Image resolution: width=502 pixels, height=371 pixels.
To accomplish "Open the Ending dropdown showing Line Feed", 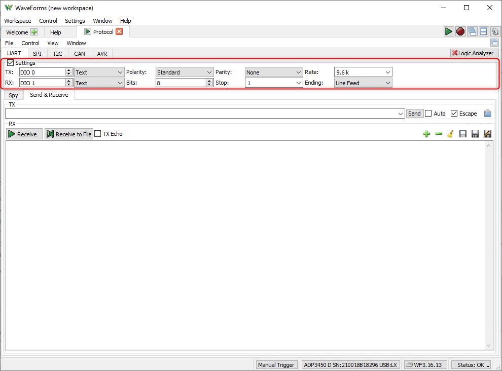I will 363,83.
